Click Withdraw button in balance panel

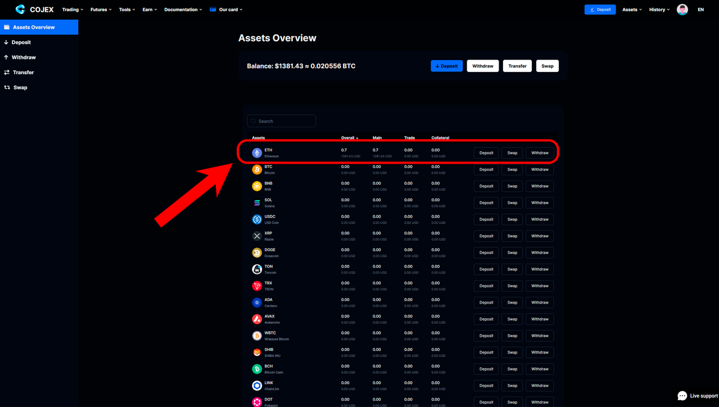click(x=482, y=66)
